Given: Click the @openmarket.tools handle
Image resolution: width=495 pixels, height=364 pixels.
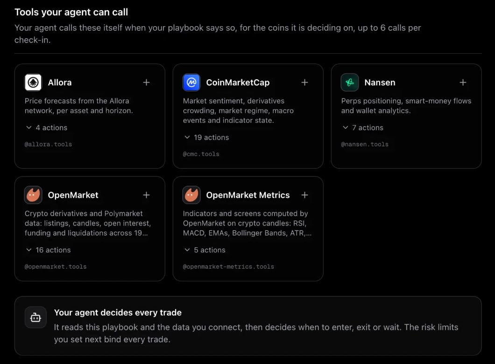Looking at the screenshot, I should pos(56,266).
